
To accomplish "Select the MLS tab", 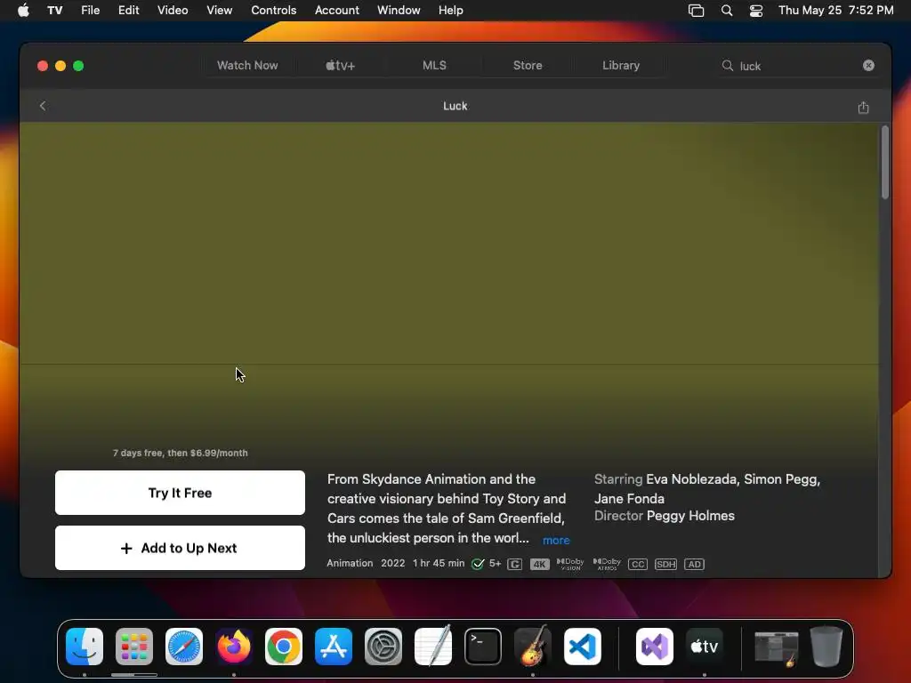I will point(434,66).
